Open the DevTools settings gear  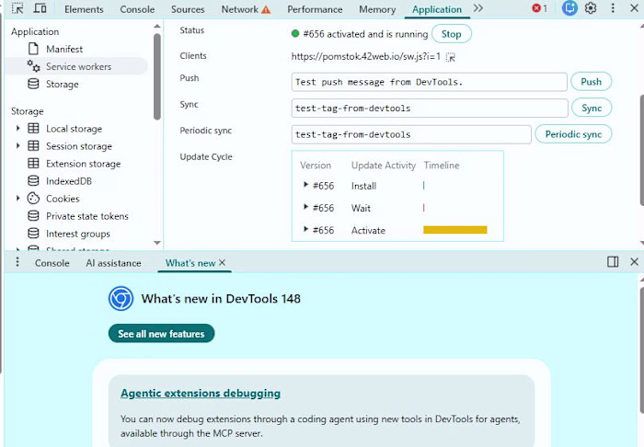(591, 7)
